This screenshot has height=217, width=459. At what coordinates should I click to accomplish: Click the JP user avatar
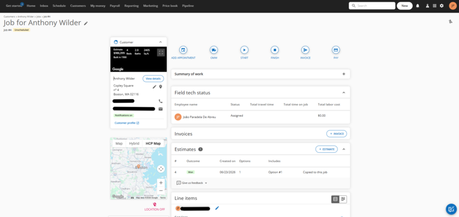[453, 6]
